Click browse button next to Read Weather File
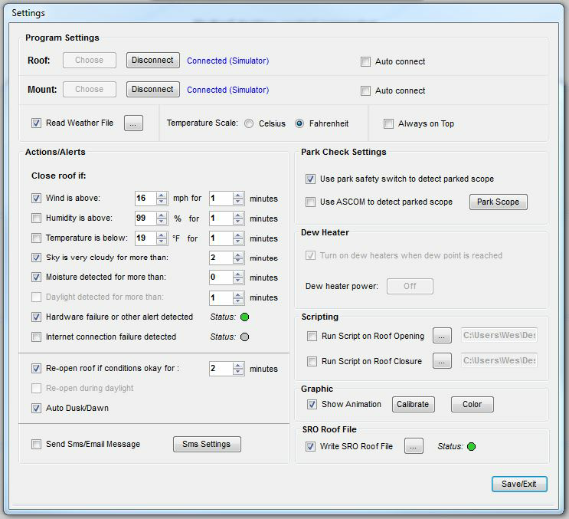This screenshot has width=569, height=519. tap(133, 123)
